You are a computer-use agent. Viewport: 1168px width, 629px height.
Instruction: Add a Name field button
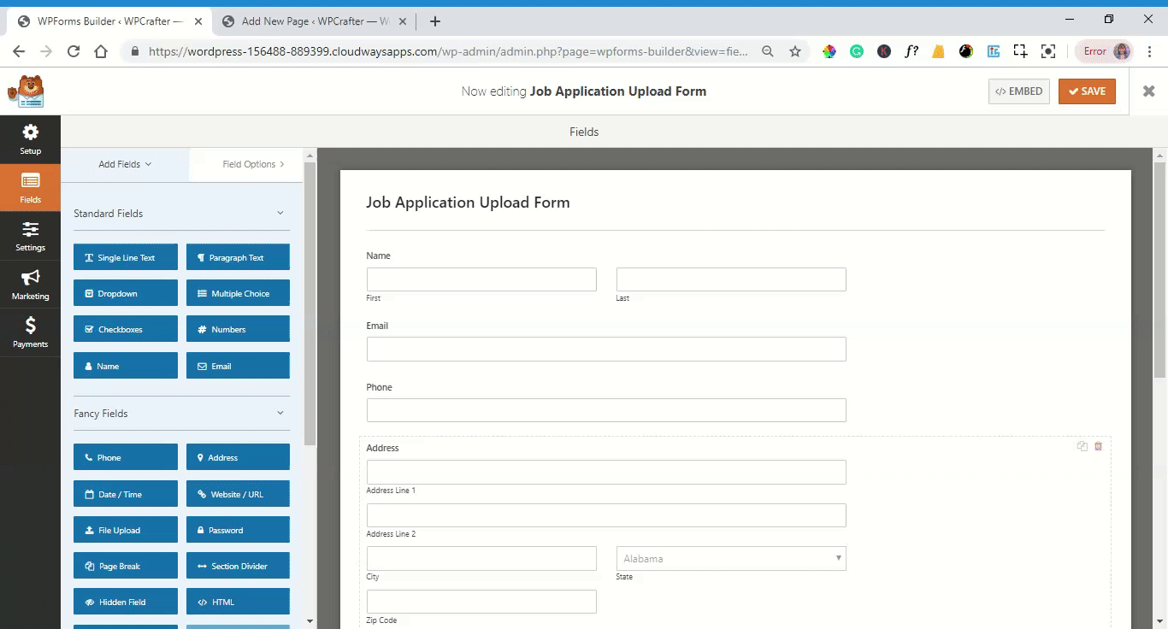tap(126, 366)
